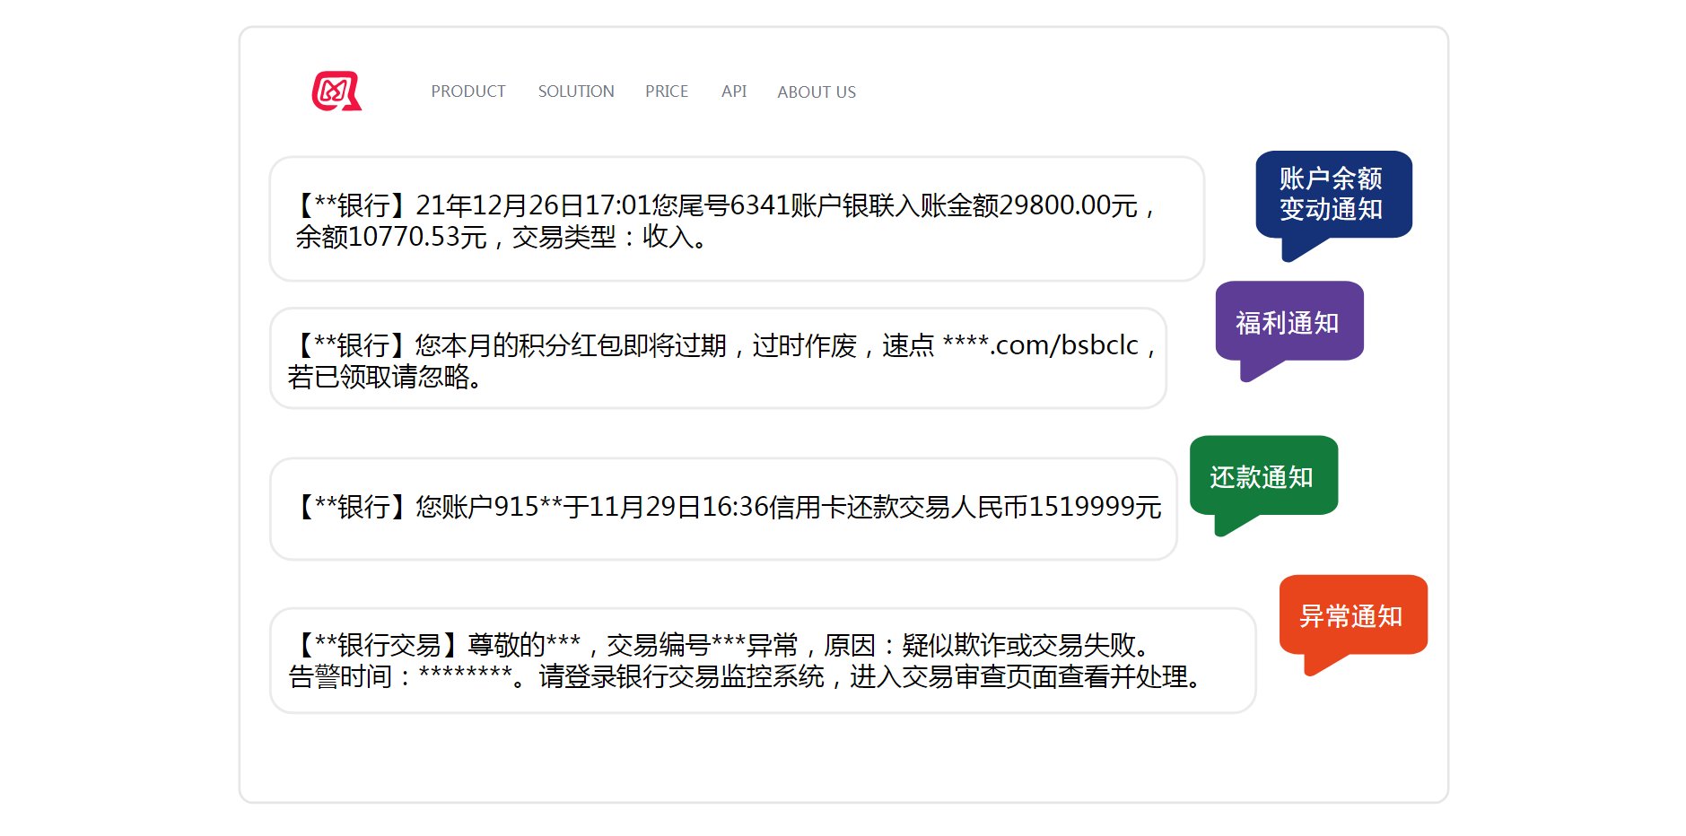Go to the PRICE page
Viewport: 1686px width, 836px height.
(x=667, y=91)
